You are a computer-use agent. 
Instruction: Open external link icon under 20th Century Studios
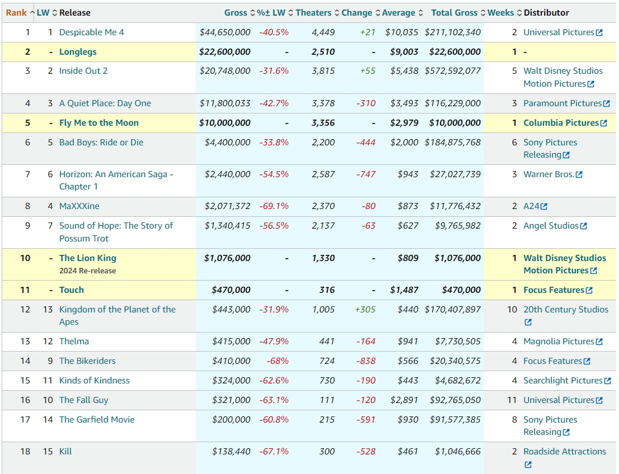528,322
